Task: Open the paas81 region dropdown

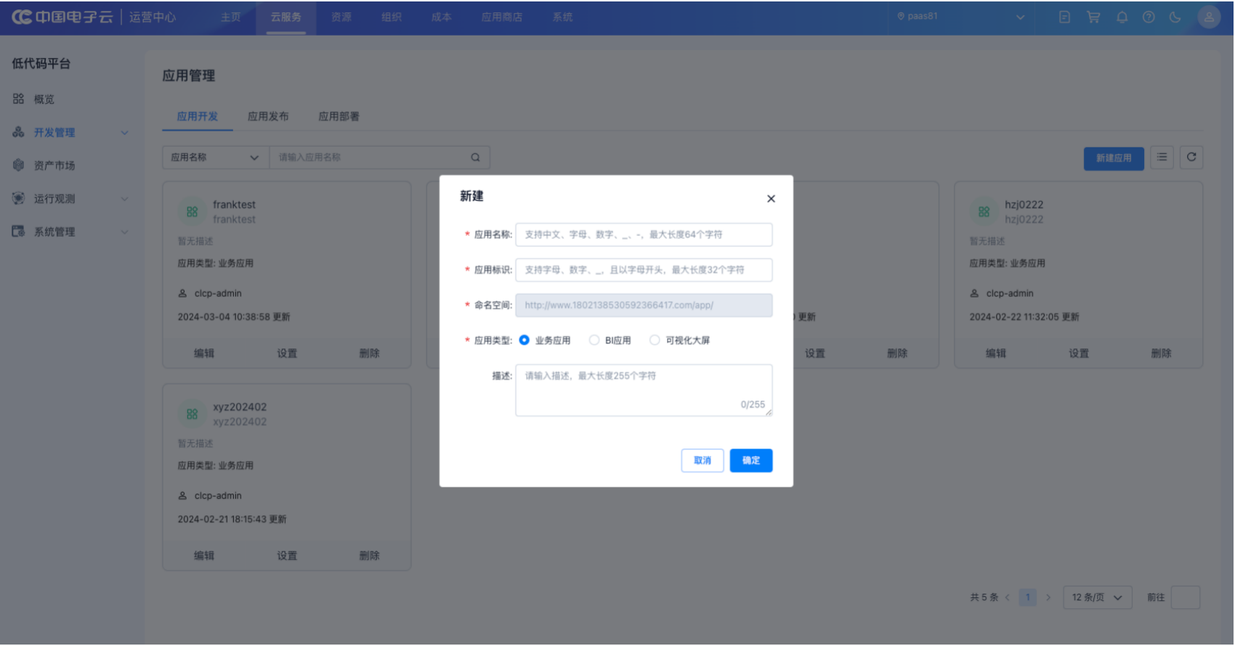Action: 961,17
